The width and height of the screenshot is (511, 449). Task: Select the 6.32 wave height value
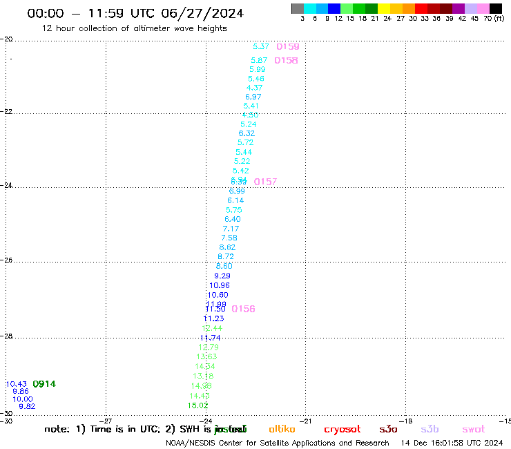(247, 133)
